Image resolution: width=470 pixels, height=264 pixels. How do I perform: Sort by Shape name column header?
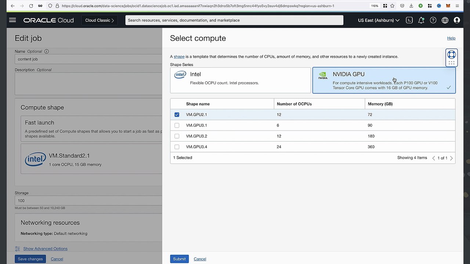[x=198, y=104]
